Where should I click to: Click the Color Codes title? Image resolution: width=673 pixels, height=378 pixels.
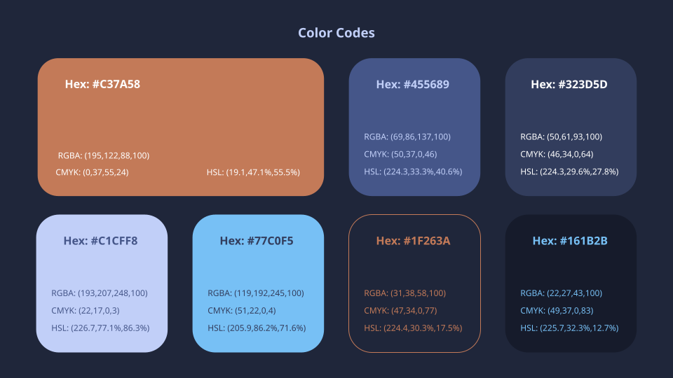[336, 33]
